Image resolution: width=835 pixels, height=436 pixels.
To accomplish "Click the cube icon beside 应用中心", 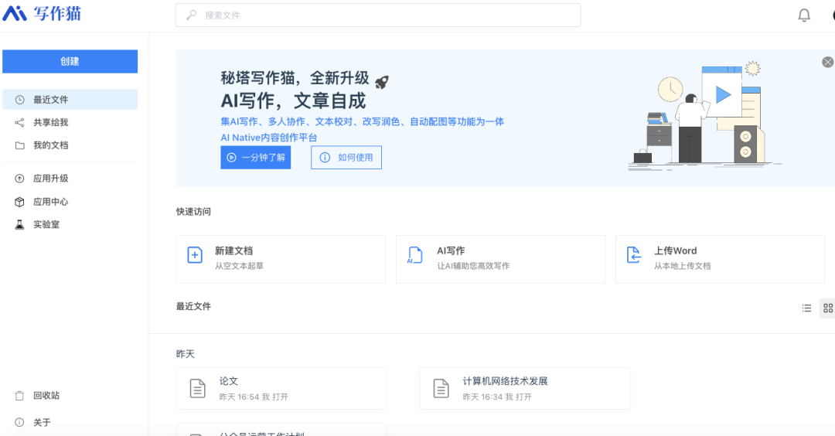I will point(19,202).
